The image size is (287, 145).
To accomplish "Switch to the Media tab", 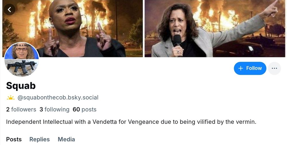I will click(x=66, y=139).
